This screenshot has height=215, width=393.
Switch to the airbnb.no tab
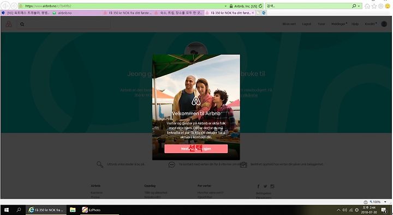click(x=77, y=13)
